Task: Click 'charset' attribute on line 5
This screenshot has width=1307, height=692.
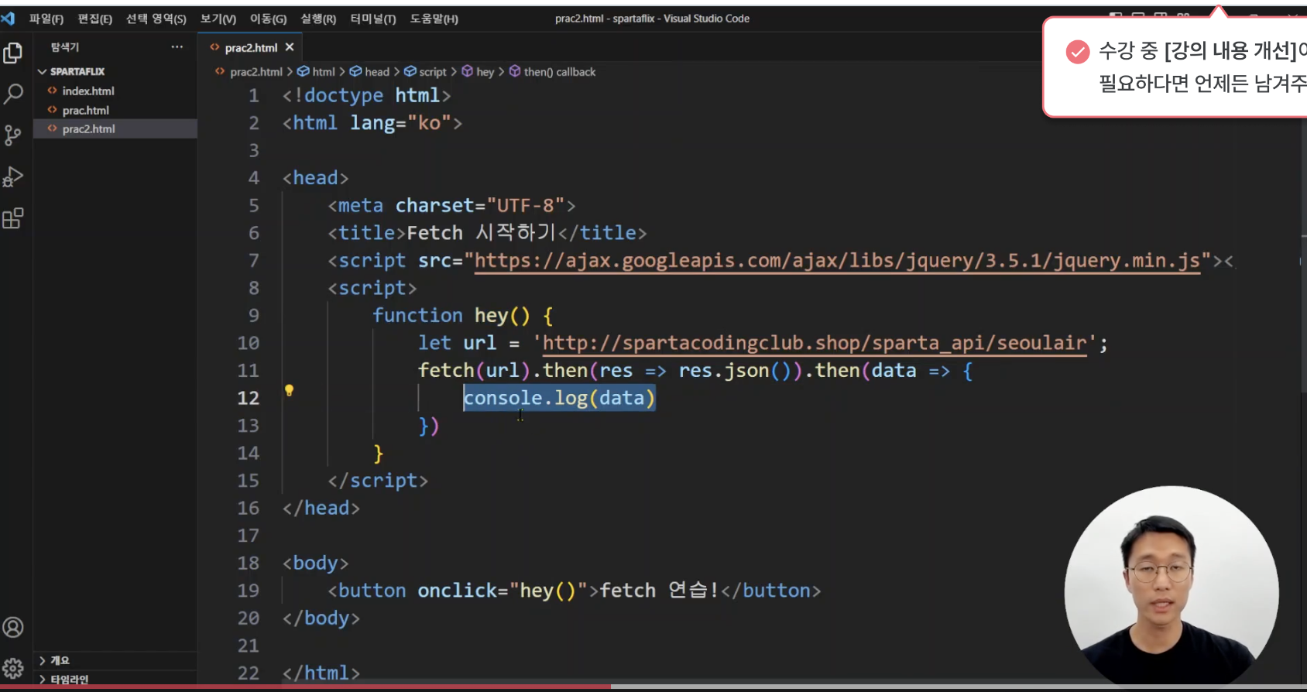Action: coord(434,205)
